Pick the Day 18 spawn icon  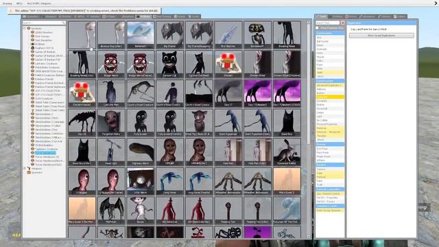tap(82, 123)
